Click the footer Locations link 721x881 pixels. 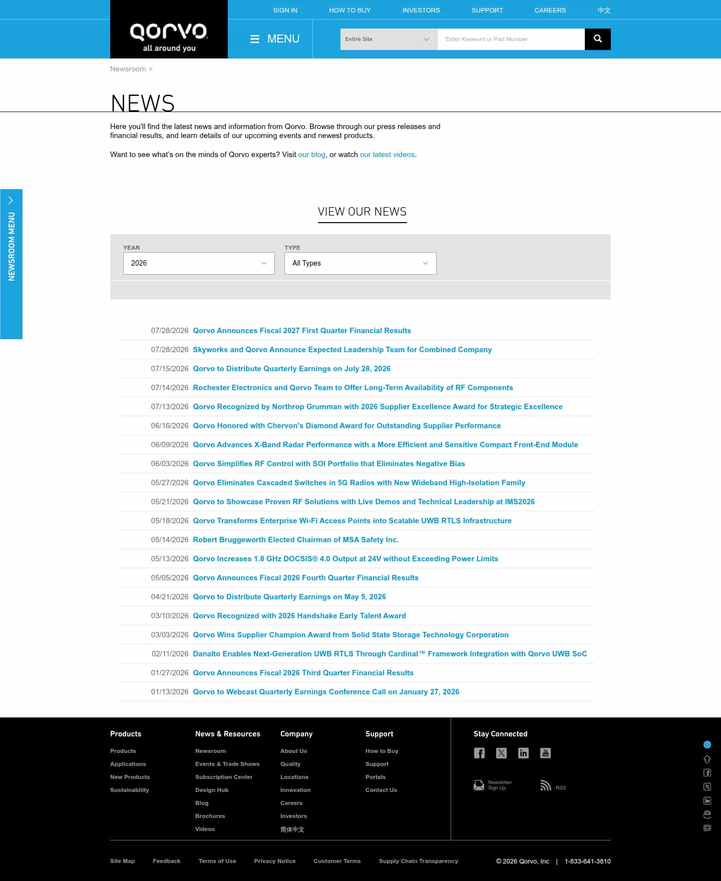coord(294,777)
